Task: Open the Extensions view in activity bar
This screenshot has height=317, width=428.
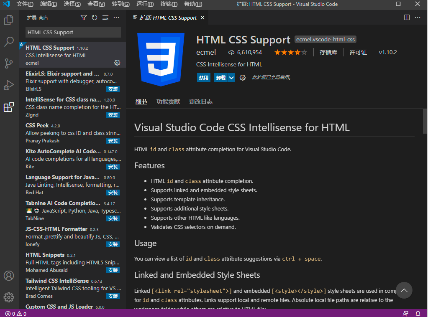Action: (x=9, y=107)
